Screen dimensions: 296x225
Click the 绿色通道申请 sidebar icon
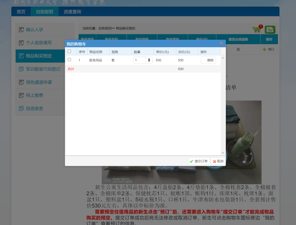tap(21, 82)
